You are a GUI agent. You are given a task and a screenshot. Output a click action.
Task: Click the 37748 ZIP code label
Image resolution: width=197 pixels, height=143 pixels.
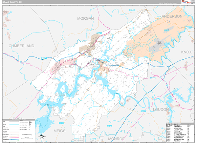(99, 33)
